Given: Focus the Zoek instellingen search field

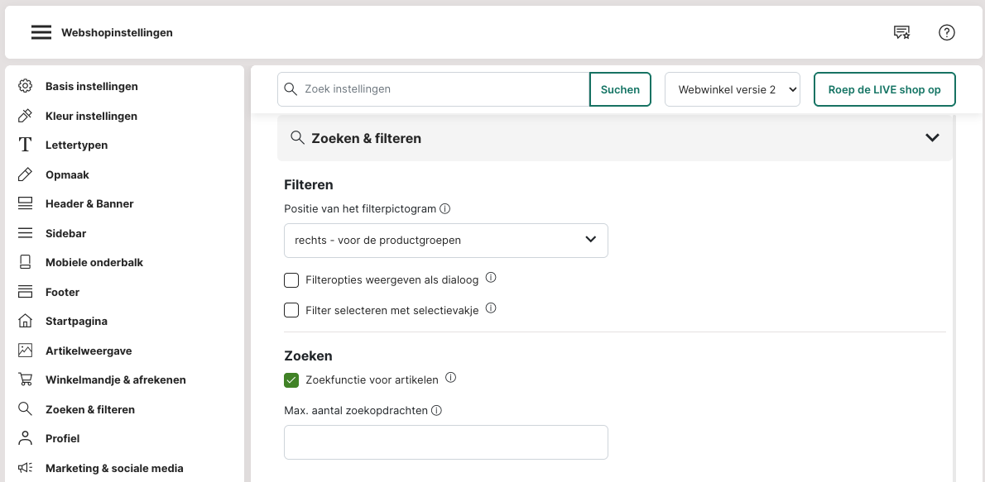Looking at the screenshot, I should click(443, 89).
